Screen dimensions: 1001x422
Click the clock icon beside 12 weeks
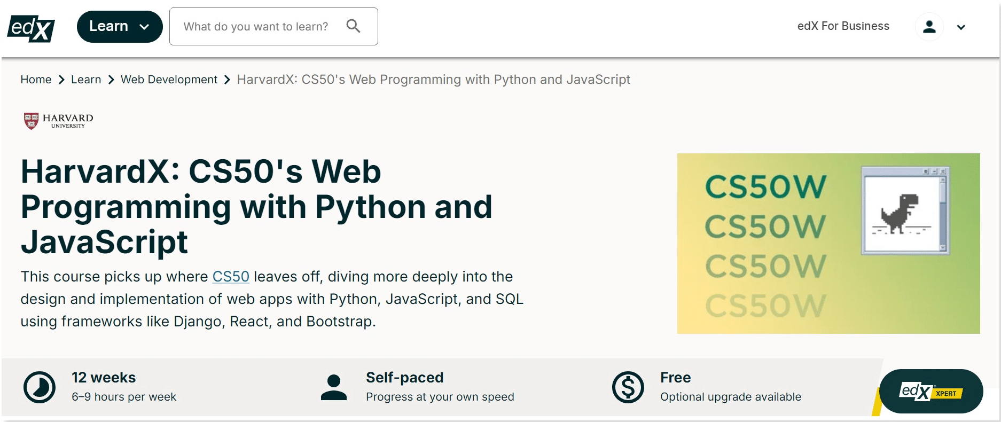point(40,387)
